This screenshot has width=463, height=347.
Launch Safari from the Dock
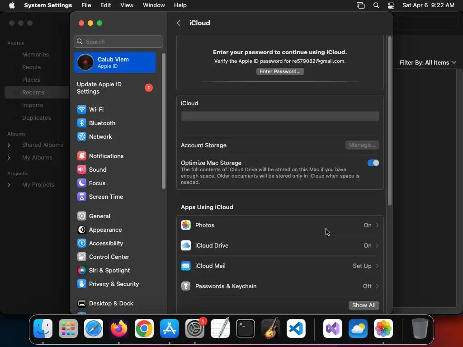(x=94, y=328)
